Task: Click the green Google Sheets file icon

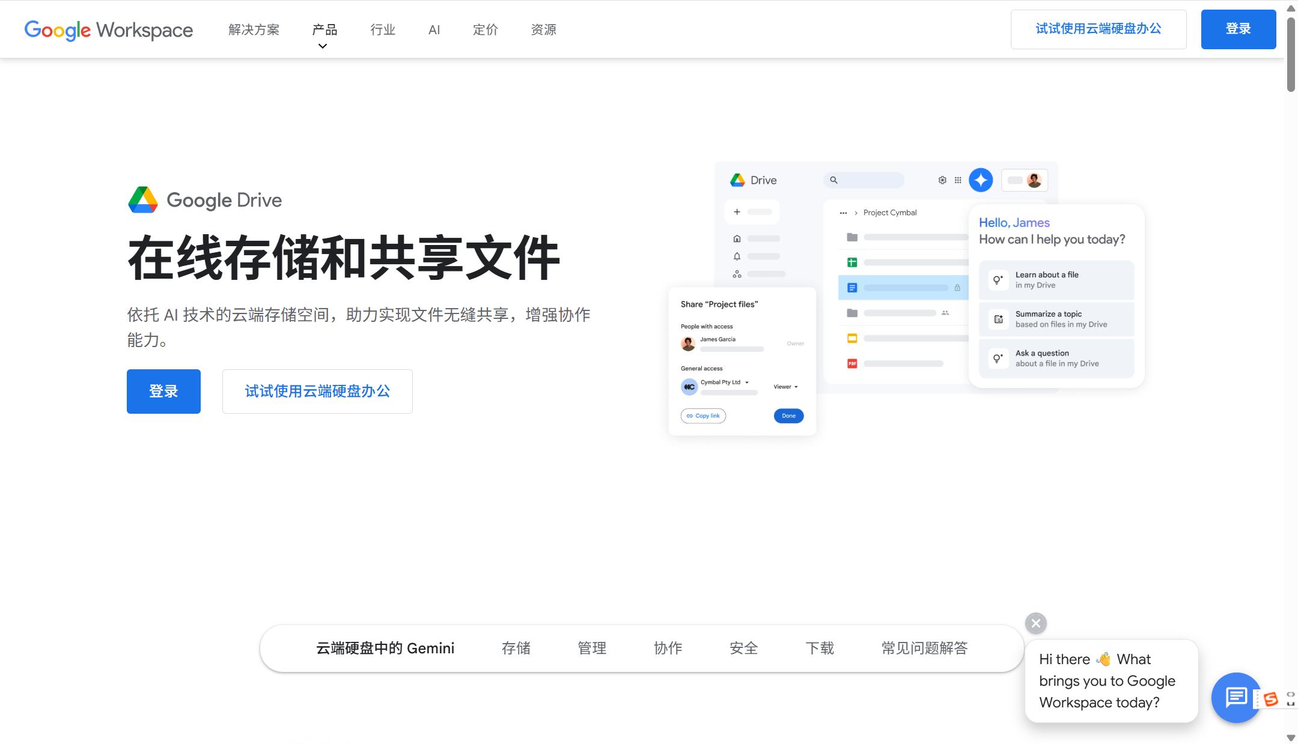Action: coord(852,262)
